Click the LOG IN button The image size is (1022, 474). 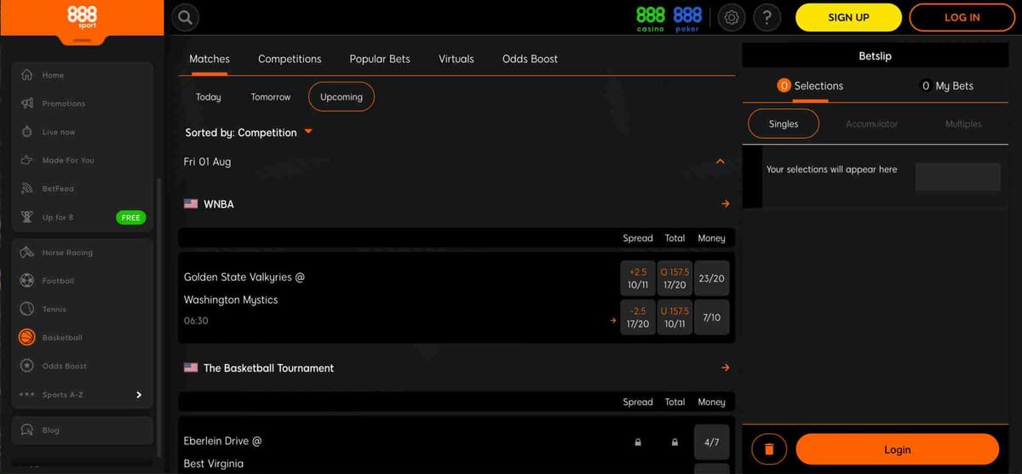point(962,17)
